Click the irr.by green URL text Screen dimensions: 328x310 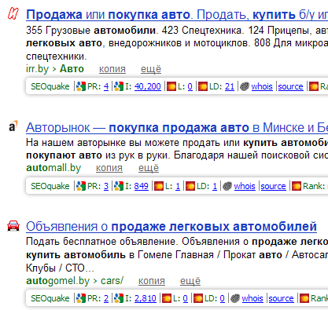pyautogui.click(x=37, y=69)
